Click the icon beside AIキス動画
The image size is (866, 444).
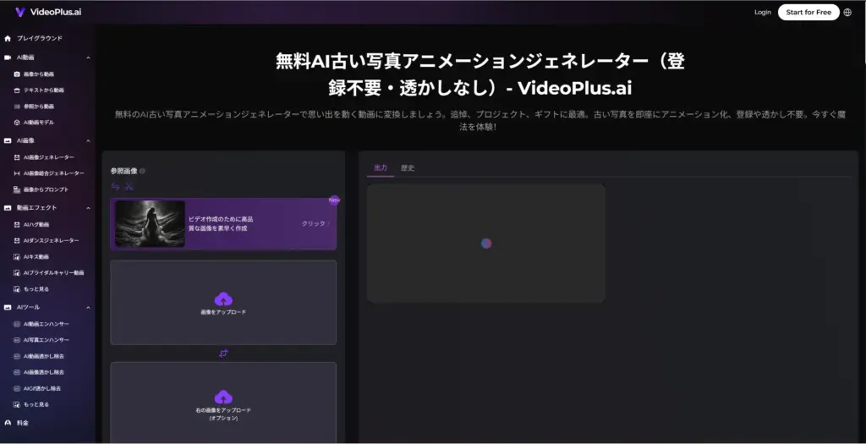click(x=17, y=257)
